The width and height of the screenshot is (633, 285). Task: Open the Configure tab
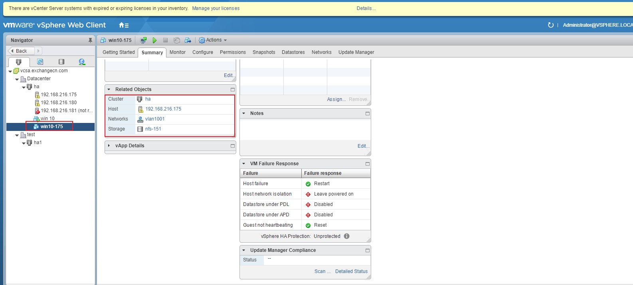point(203,52)
